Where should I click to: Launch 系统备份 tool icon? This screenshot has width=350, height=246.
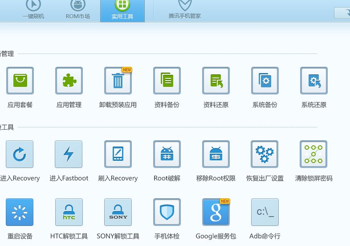pyautogui.click(x=265, y=81)
